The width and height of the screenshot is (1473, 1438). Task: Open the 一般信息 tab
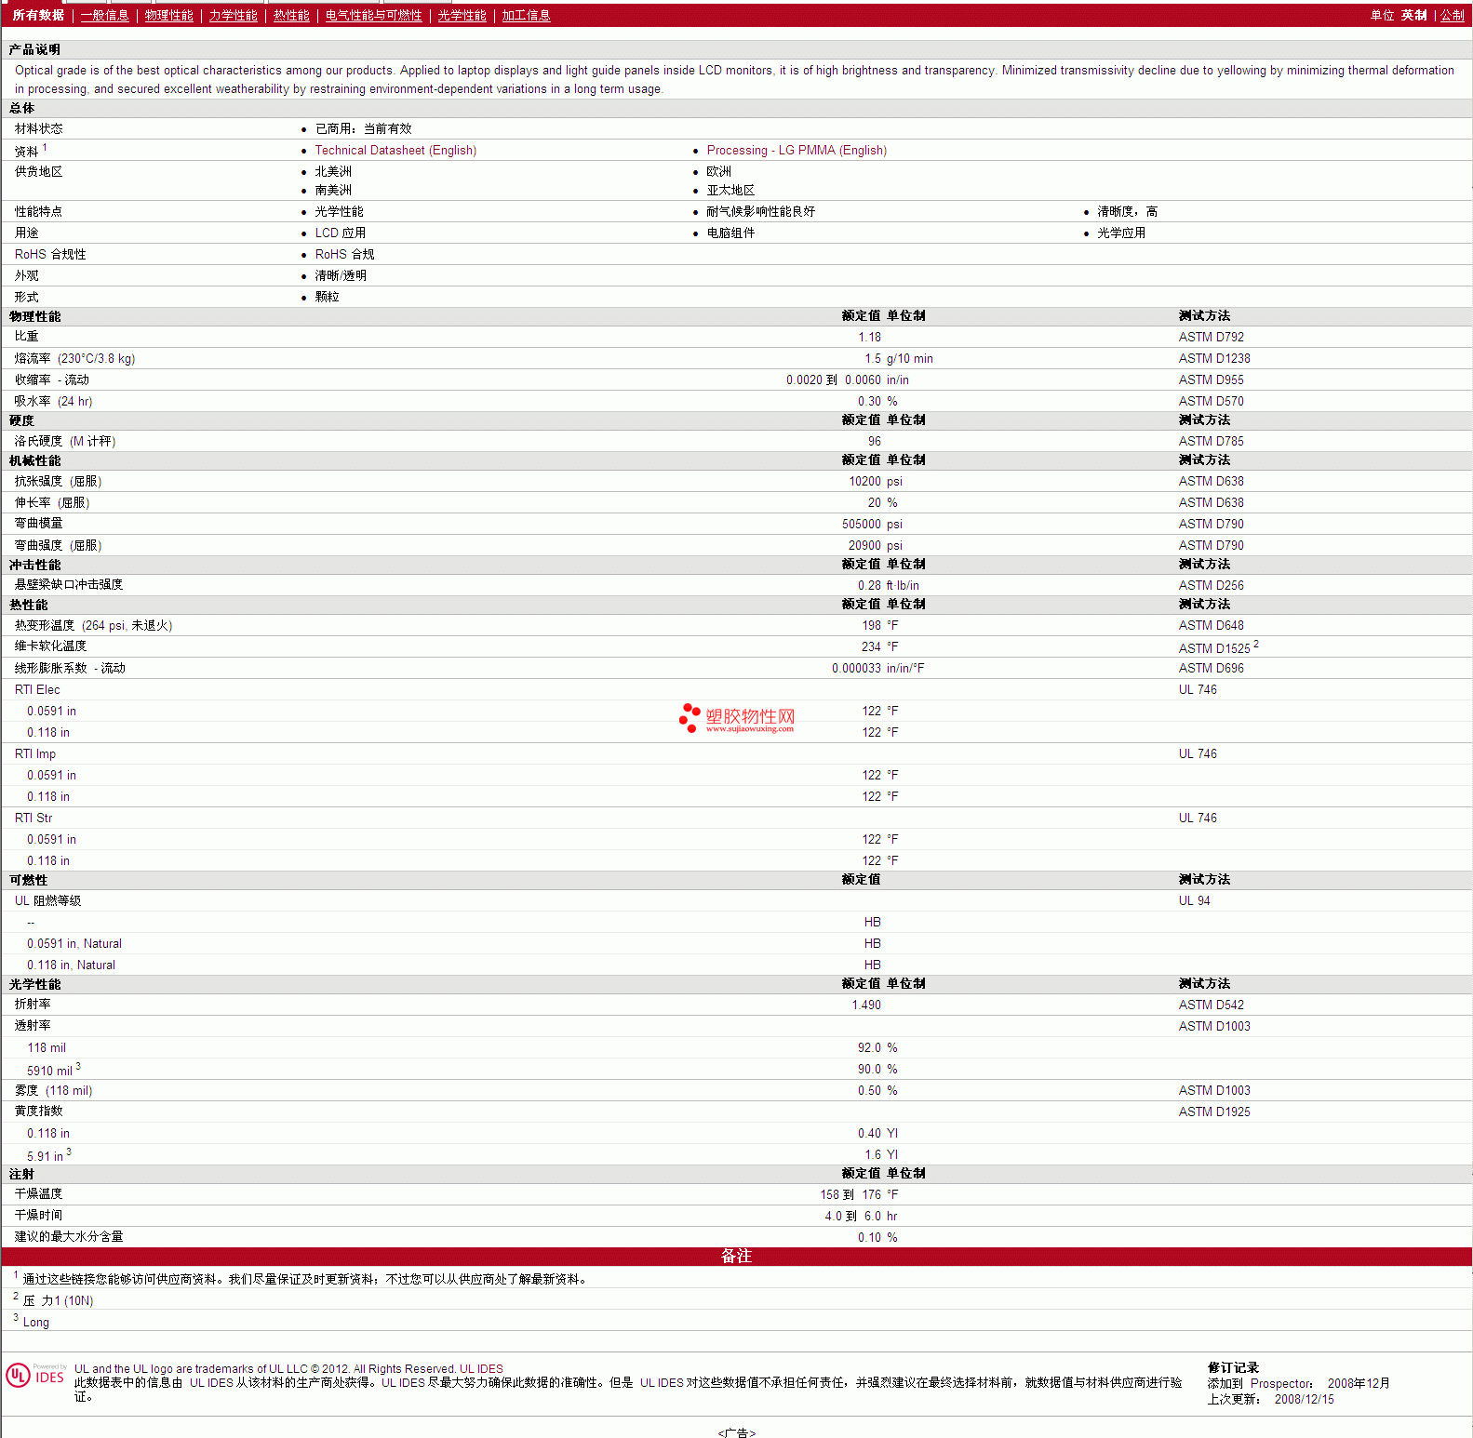(104, 16)
